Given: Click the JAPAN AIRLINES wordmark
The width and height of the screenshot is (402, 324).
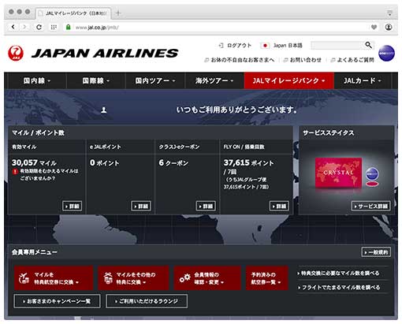Looking at the screenshot, I should click(105, 53).
